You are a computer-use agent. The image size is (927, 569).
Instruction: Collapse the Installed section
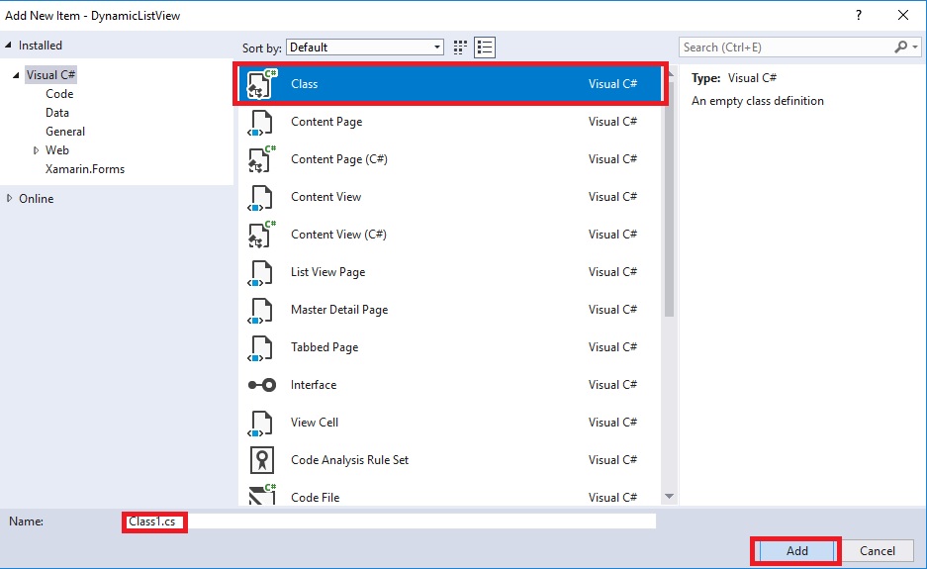[x=8, y=45]
